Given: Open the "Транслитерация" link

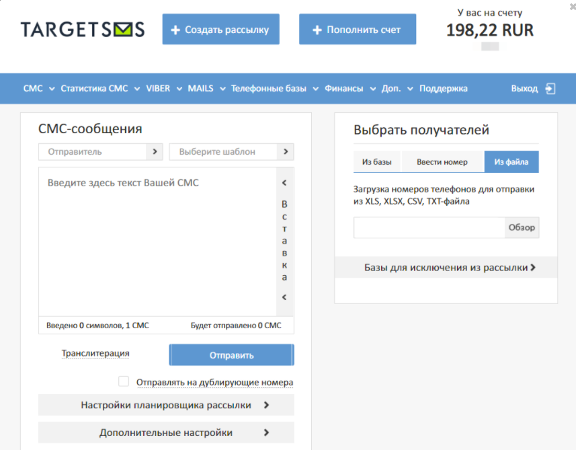Looking at the screenshot, I should point(95,353).
